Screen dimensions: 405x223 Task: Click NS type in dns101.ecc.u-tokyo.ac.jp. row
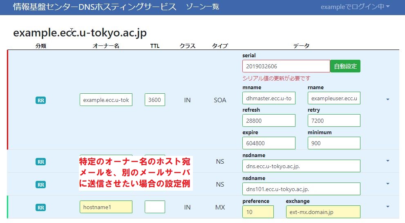click(x=220, y=184)
